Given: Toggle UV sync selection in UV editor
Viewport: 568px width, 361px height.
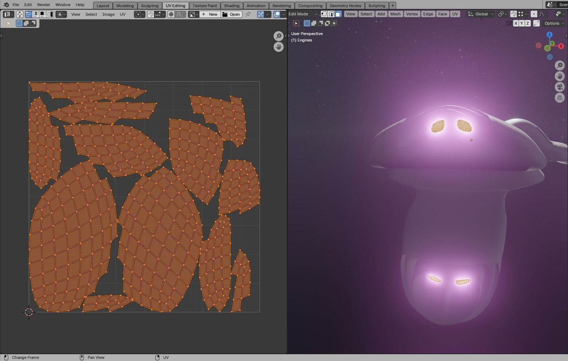Looking at the screenshot, I should tap(19, 14).
